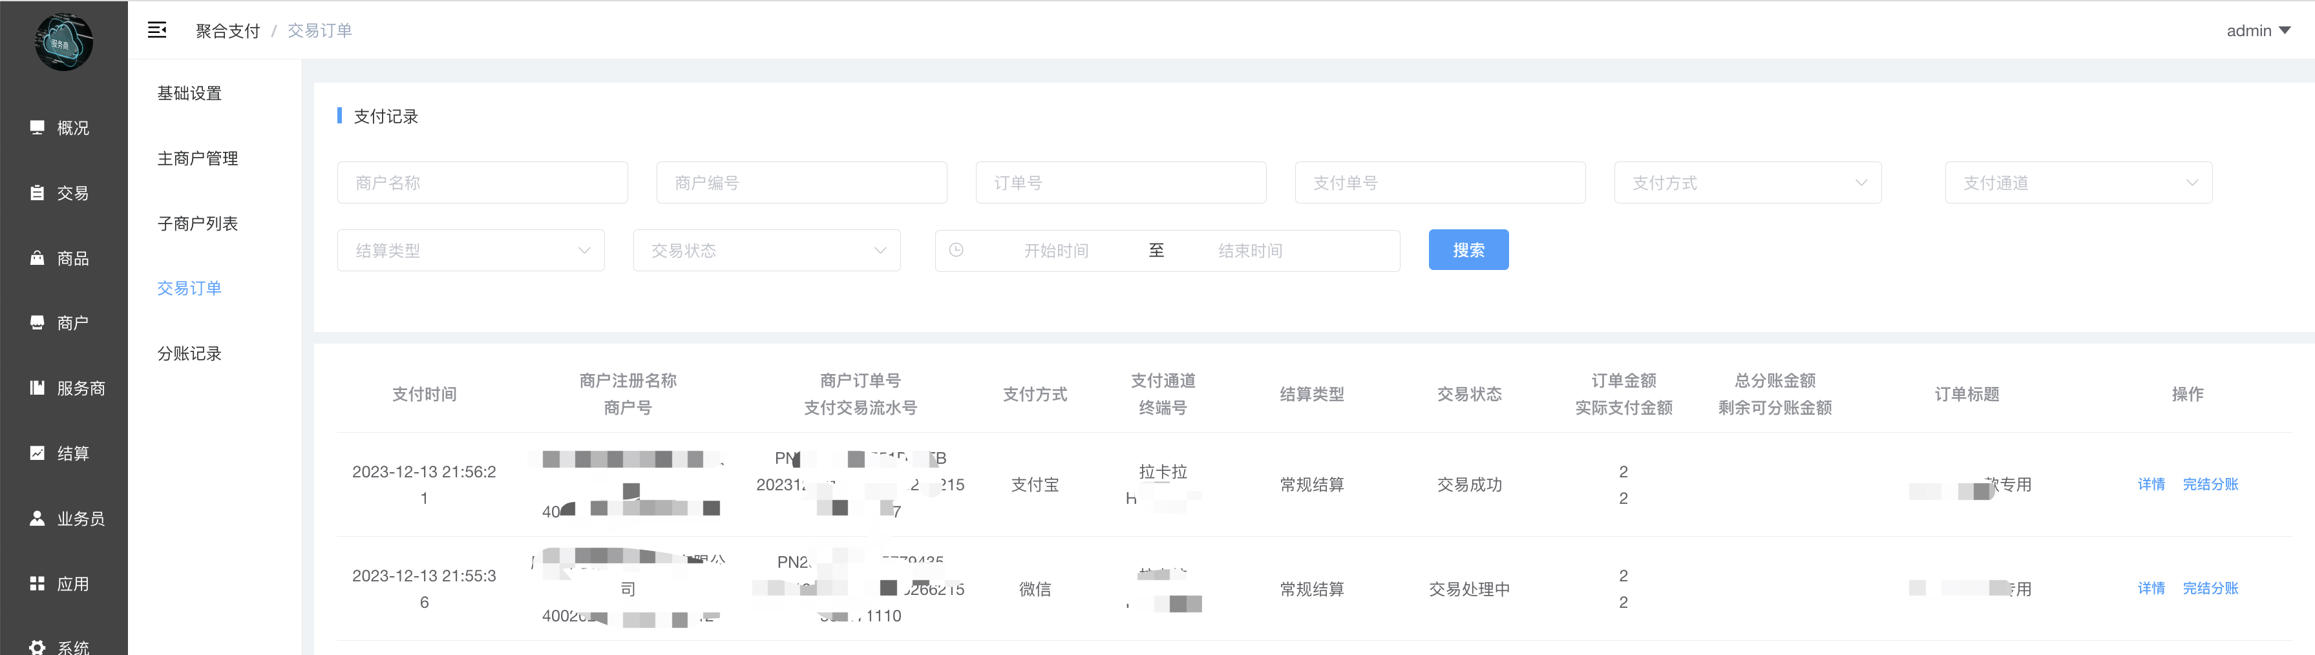Screen dimensions: 2315x655
Task: Click the 结算类型 column header
Action: [x=1312, y=393]
